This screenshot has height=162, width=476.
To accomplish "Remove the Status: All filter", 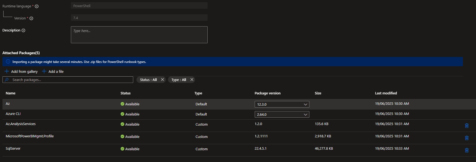I will click(x=162, y=79).
